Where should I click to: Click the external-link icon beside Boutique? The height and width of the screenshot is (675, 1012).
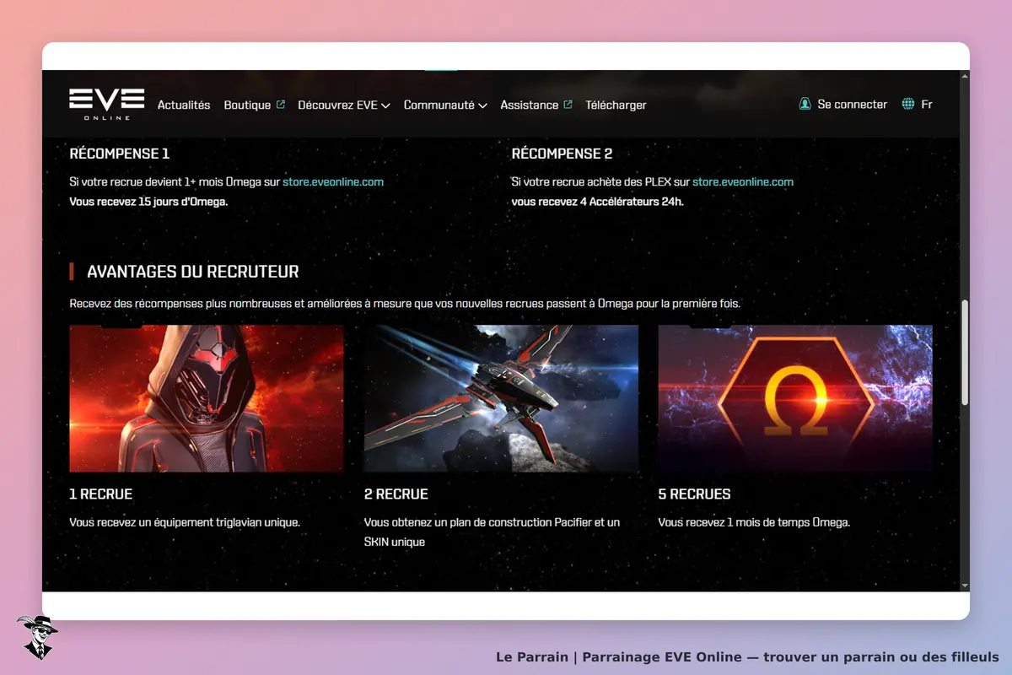point(281,105)
